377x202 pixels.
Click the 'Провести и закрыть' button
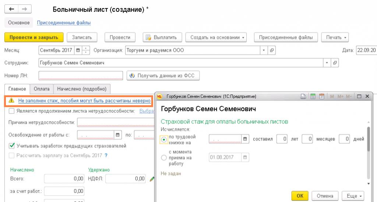coord(34,37)
